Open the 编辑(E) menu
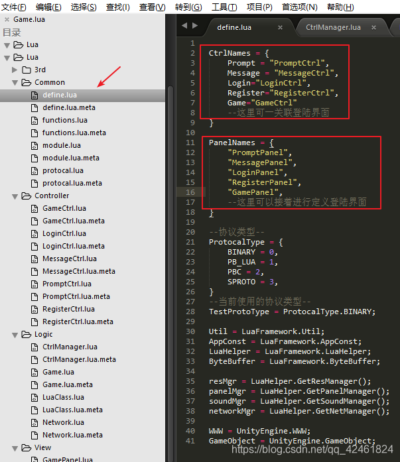 [x=48, y=7]
